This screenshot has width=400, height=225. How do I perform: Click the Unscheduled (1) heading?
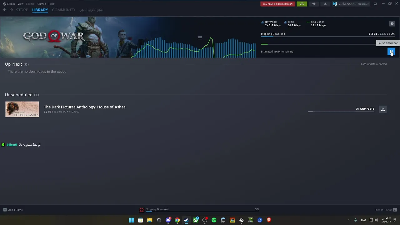(22, 95)
